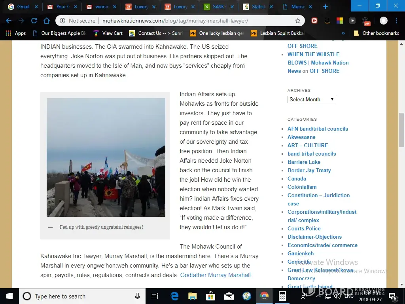The width and height of the screenshot is (405, 304).
Task: Open the ENG language indicator
Action: point(349,296)
